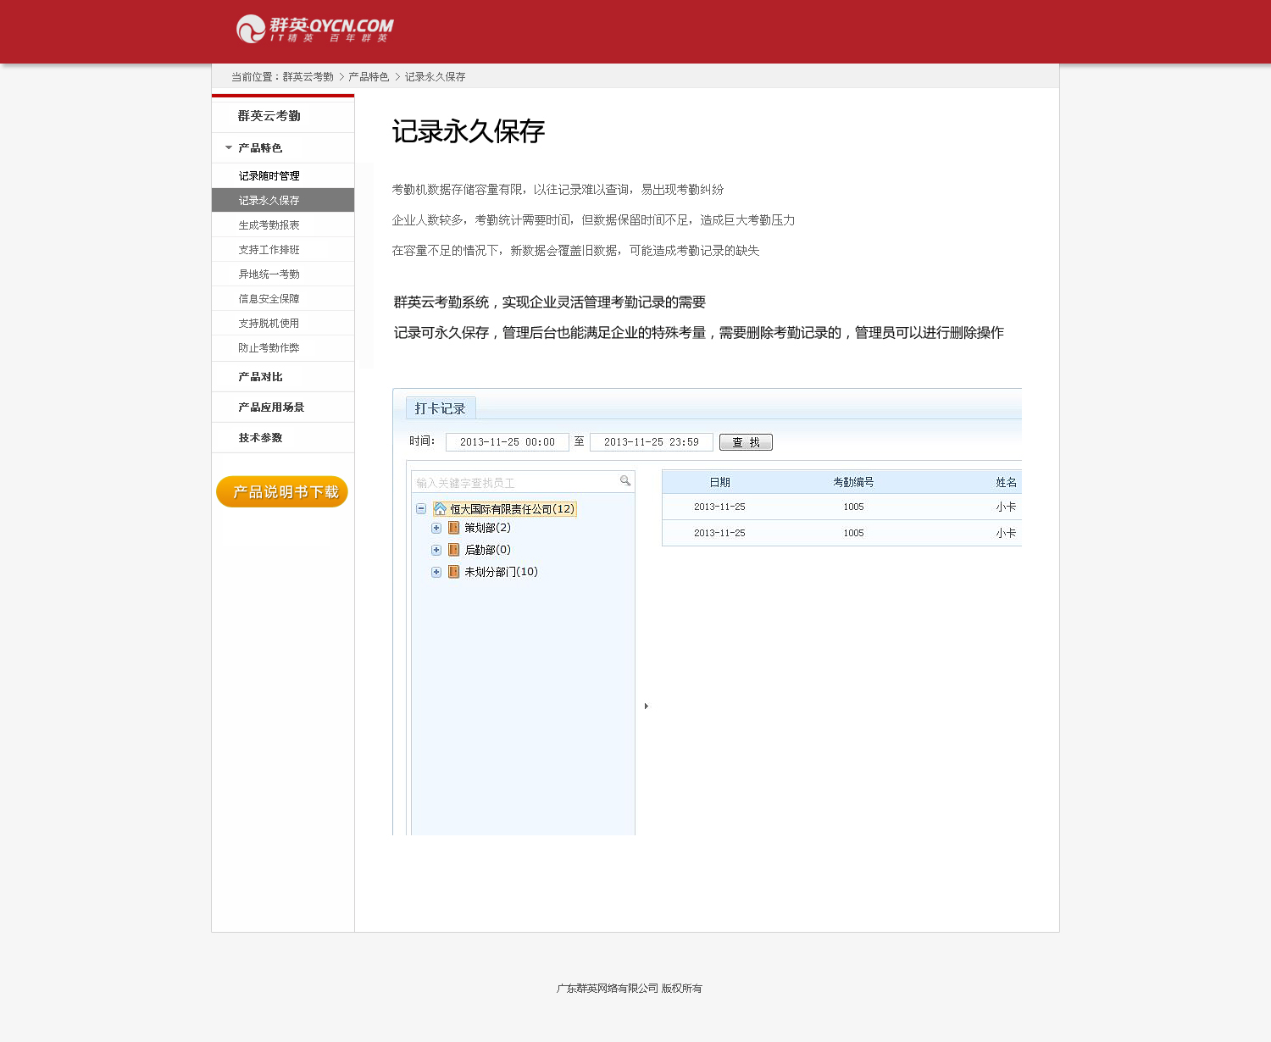Expand the 后勤部(0) tree node
The image size is (1271, 1042).
coord(436,550)
